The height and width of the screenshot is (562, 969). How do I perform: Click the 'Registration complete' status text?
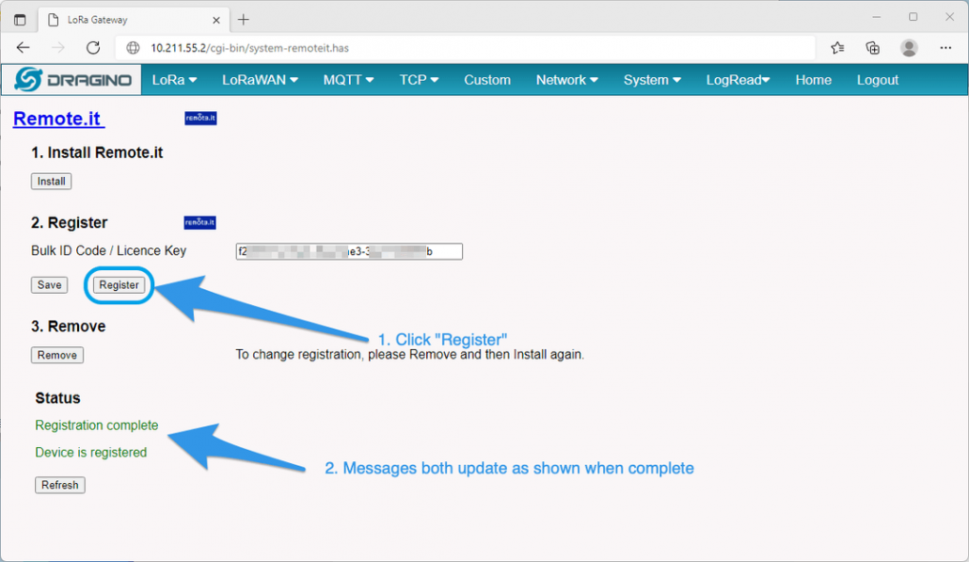(x=96, y=426)
